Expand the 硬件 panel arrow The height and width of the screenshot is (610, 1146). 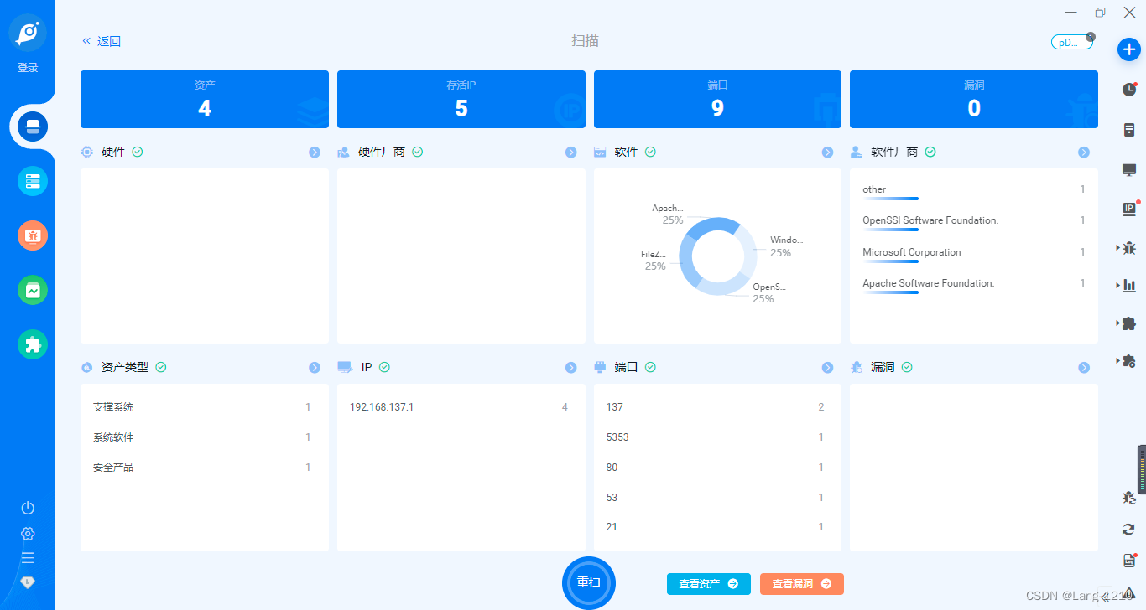(x=315, y=152)
